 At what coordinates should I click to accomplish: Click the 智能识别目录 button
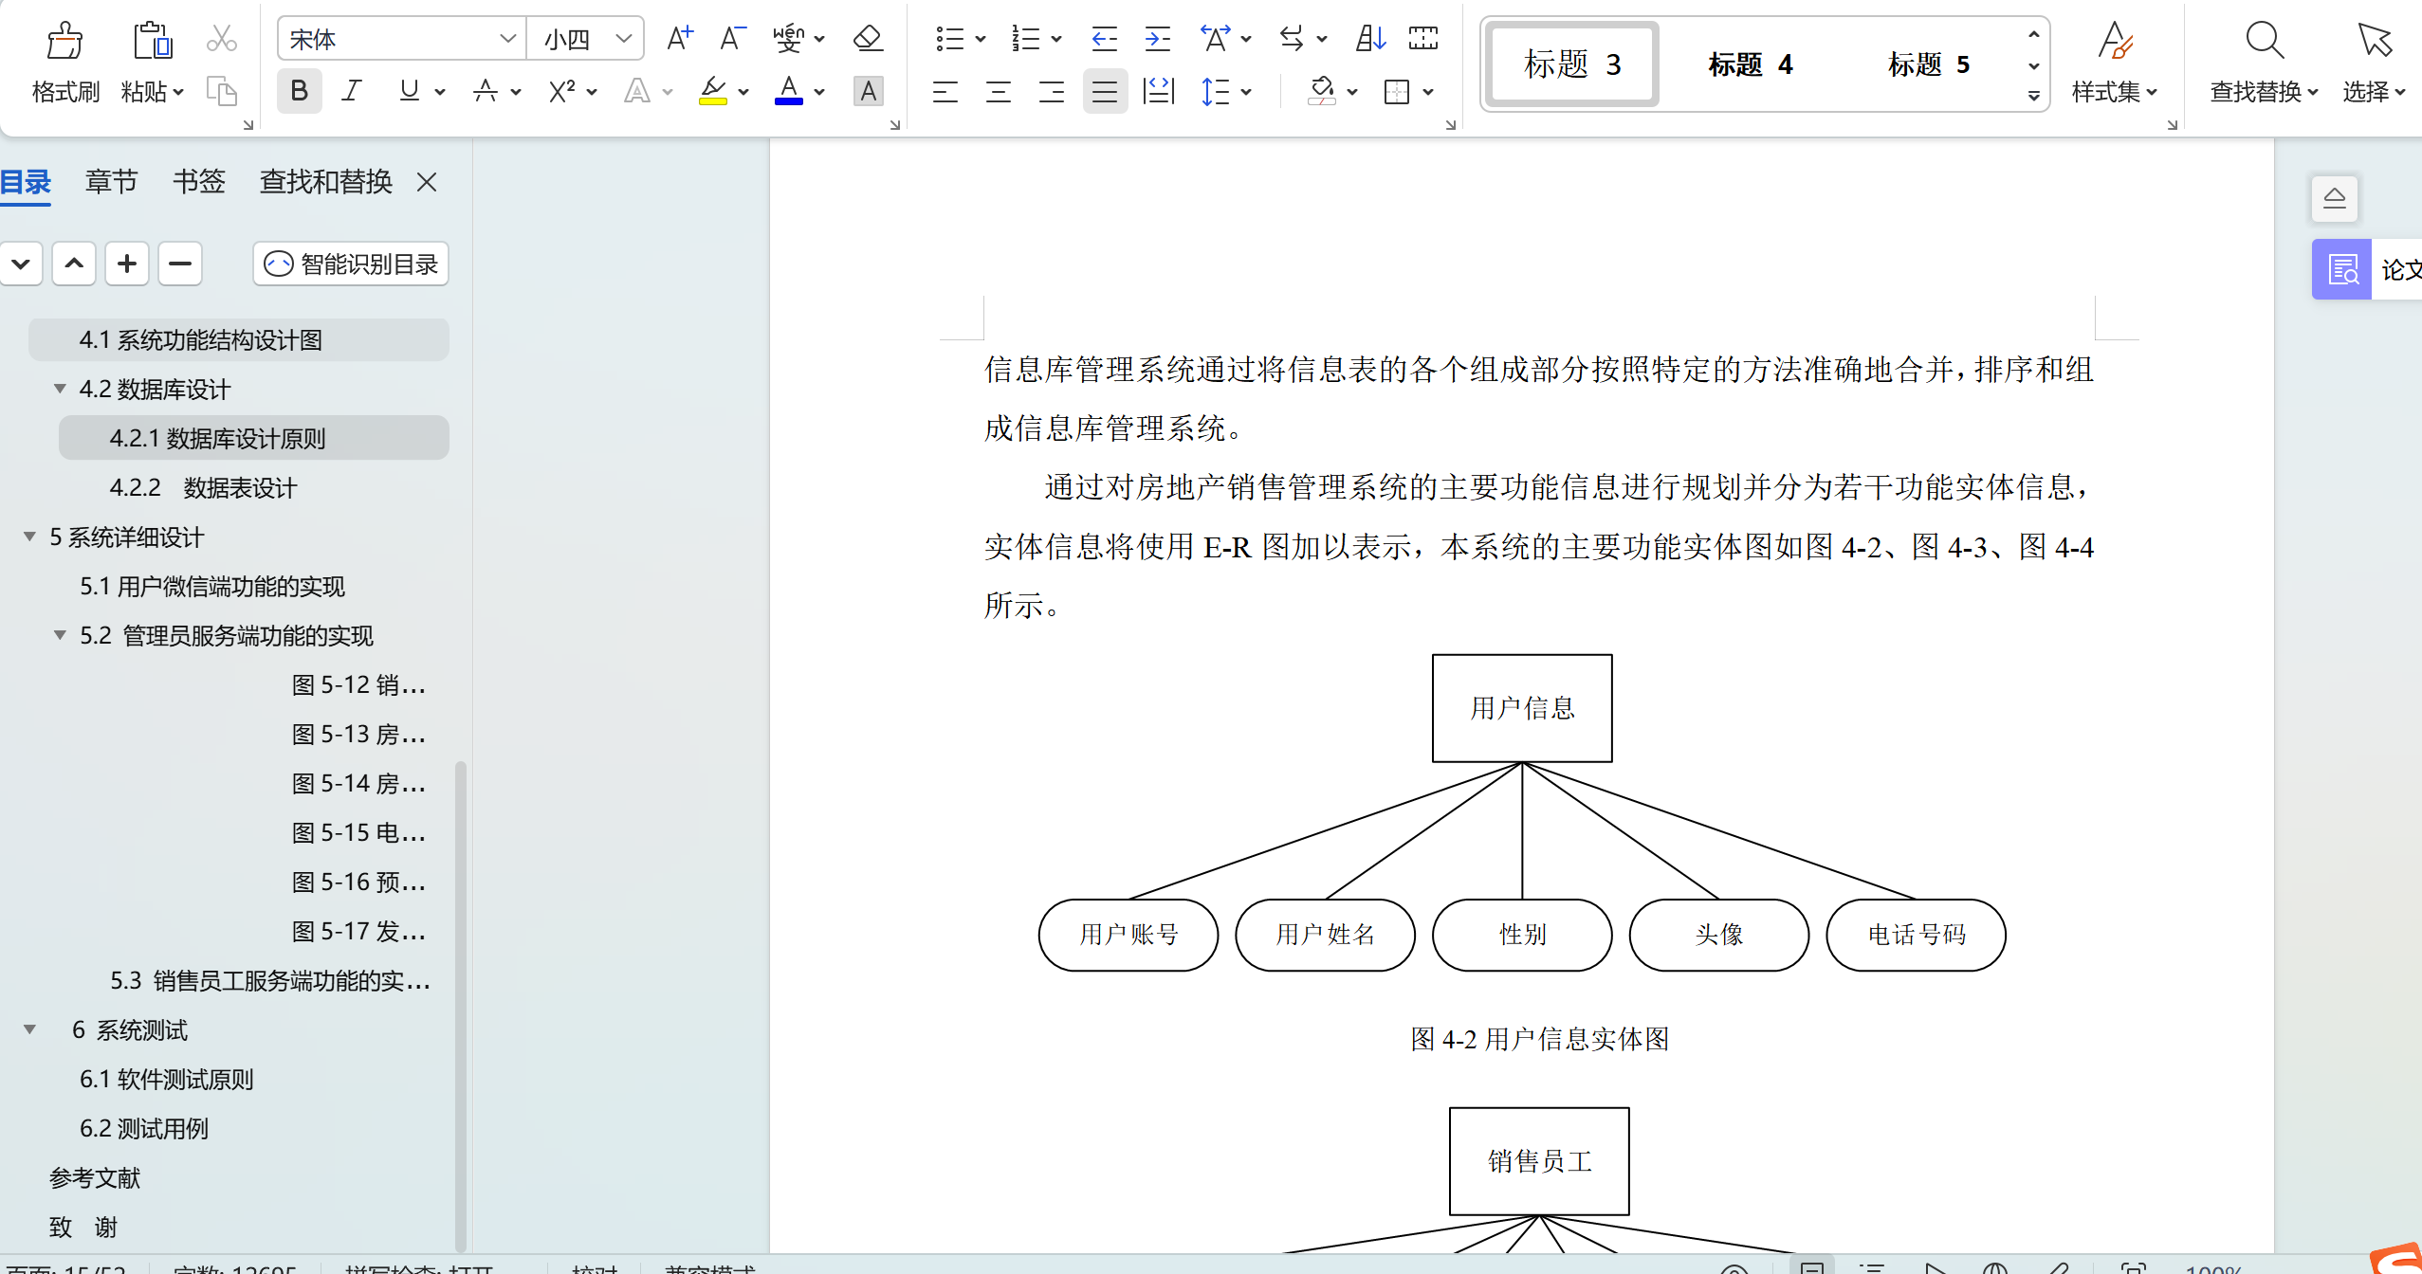click(351, 264)
